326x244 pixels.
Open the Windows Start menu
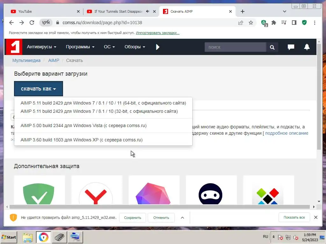[9, 237]
